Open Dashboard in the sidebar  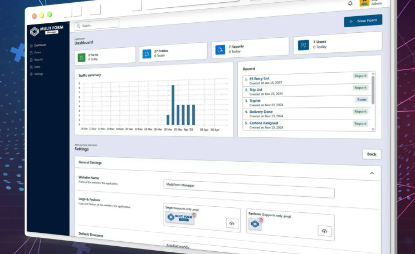[x=40, y=45]
